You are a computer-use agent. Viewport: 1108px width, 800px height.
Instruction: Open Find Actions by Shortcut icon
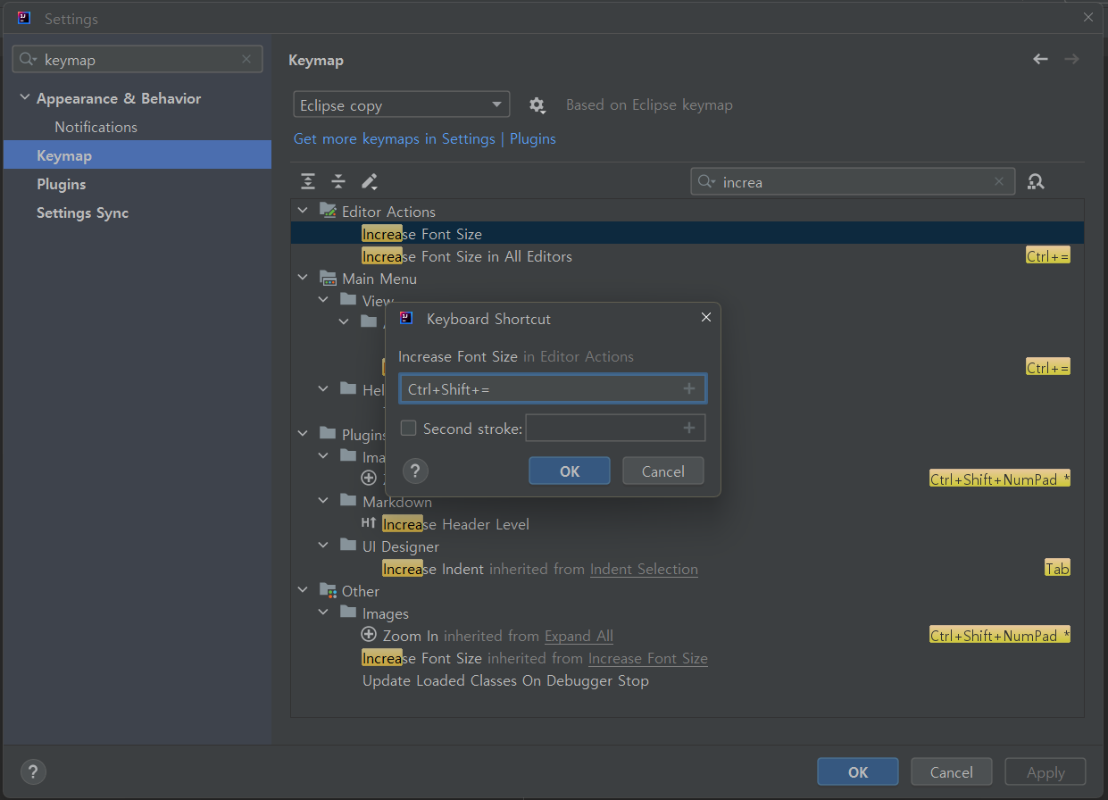point(1036,181)
